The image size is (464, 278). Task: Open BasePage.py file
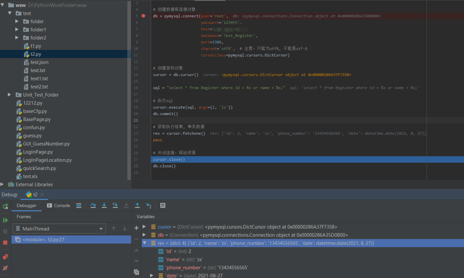tap(37, 119)
